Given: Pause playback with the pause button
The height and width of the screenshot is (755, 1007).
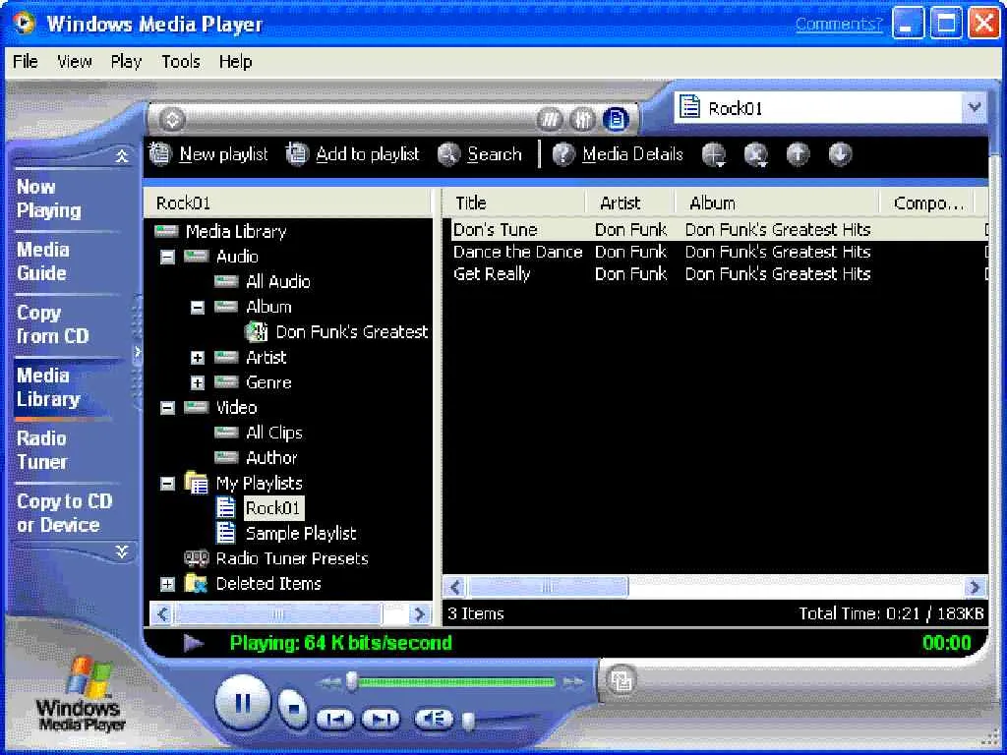Looking at the screenshot, I should [x=243, y=702].
